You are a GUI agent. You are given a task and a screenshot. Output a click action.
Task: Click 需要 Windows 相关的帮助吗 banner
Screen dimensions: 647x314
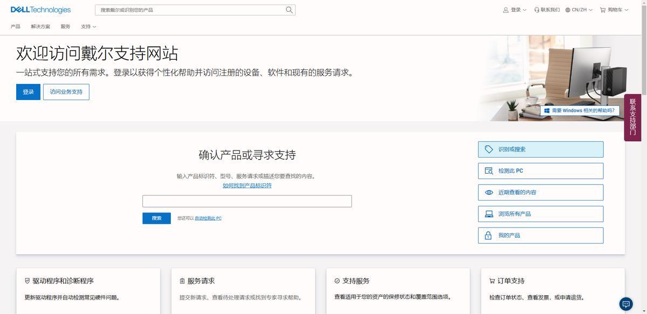click(579, 110)
